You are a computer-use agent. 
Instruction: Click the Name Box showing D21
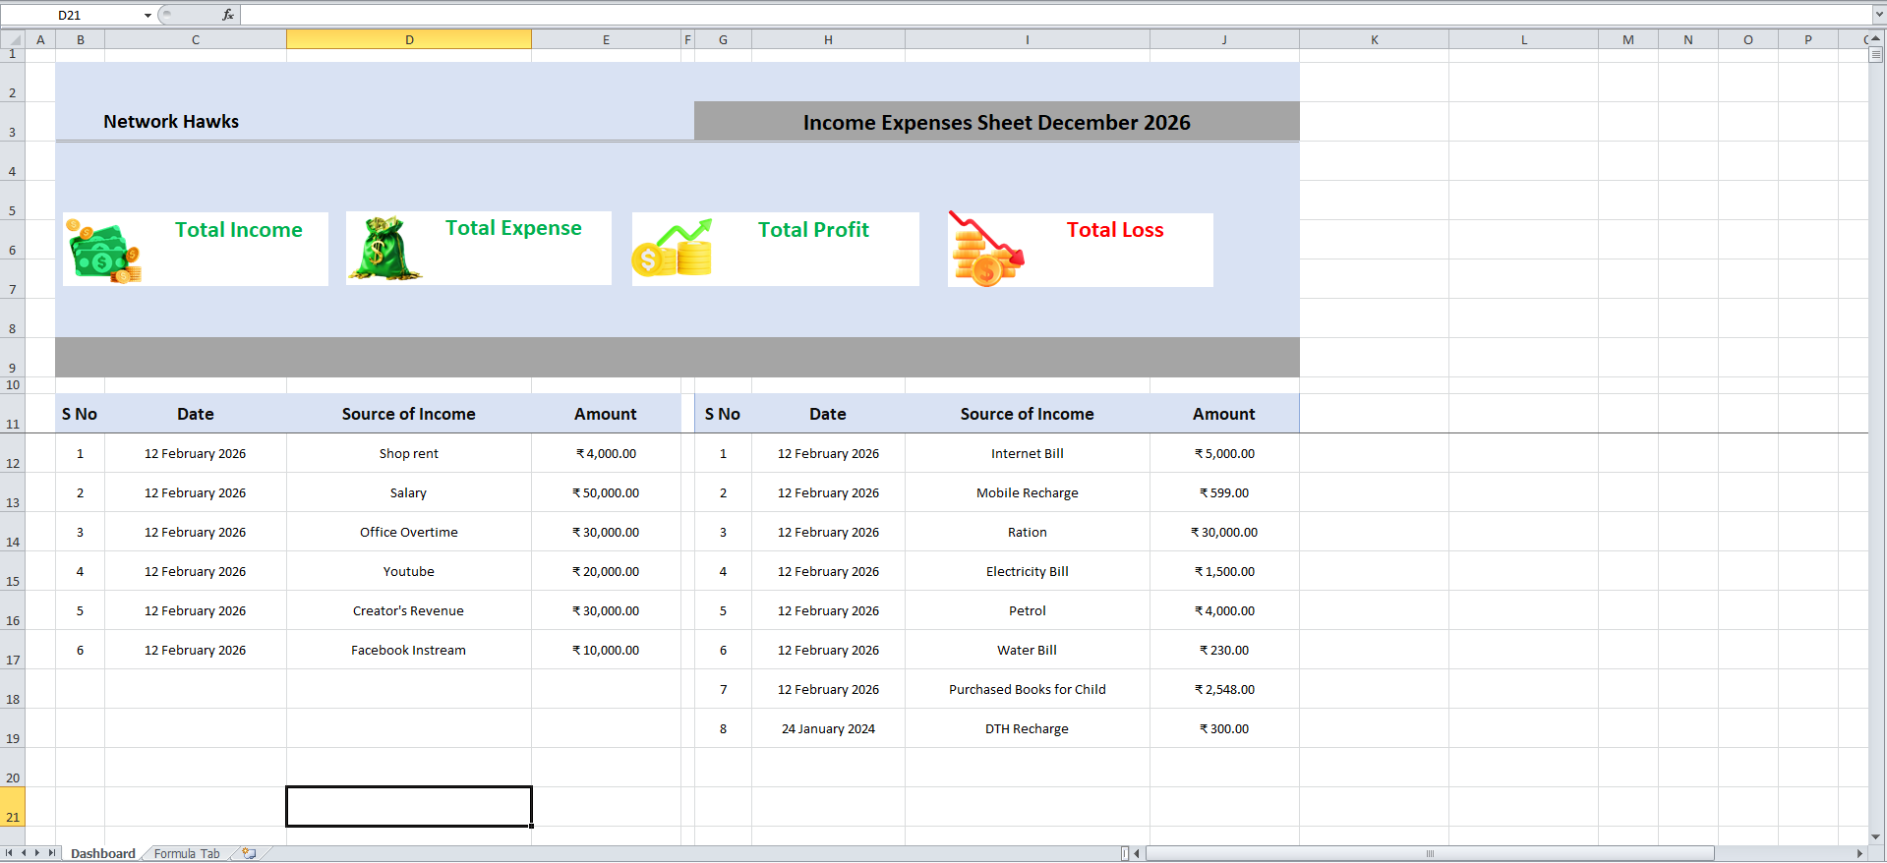70,15
